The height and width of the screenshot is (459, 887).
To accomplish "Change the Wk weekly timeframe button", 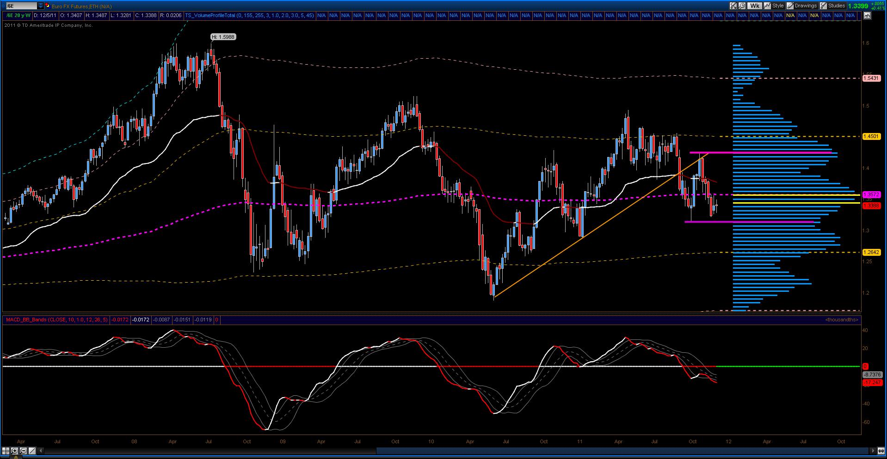I will (754, 6).
